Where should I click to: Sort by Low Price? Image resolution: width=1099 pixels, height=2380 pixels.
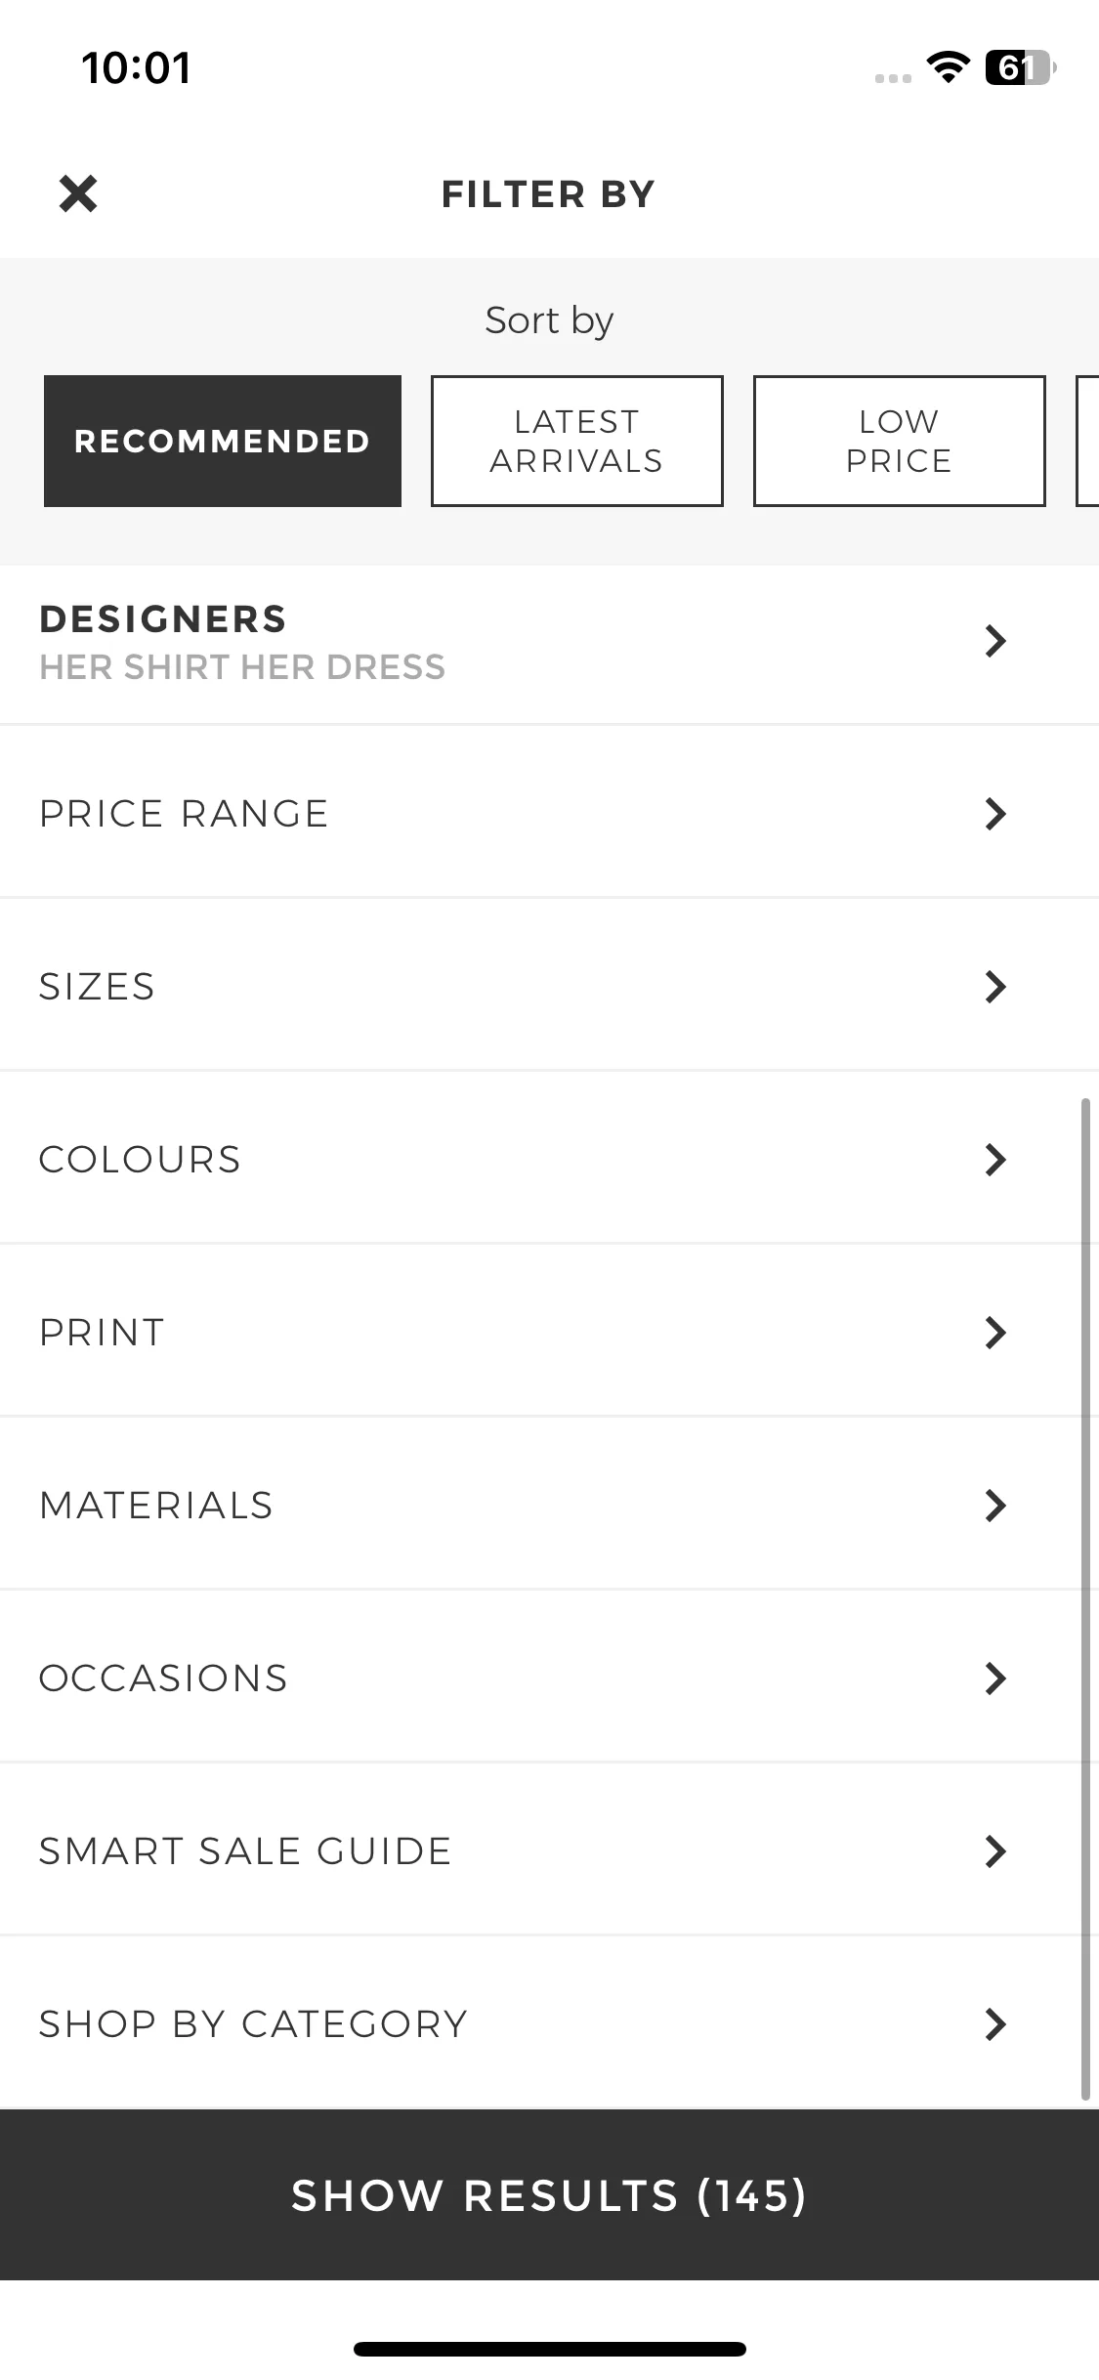(x=900, y=441)
